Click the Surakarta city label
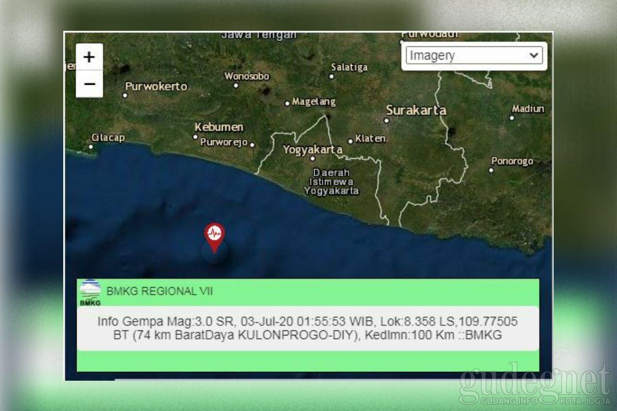The image size is (617, 411). click(x=416, y=110)
